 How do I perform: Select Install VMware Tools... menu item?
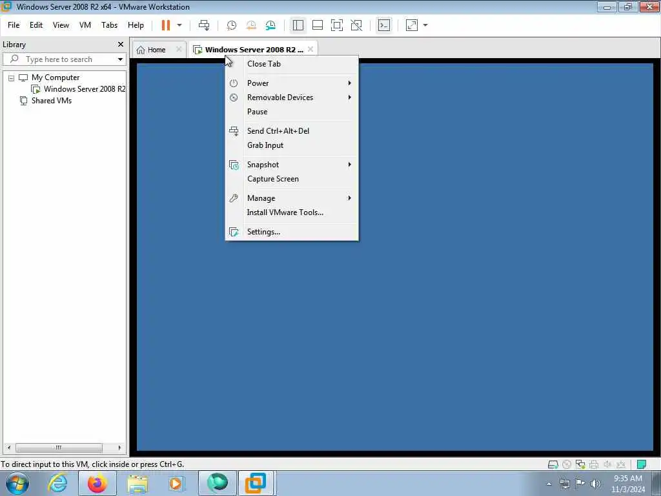292,212
